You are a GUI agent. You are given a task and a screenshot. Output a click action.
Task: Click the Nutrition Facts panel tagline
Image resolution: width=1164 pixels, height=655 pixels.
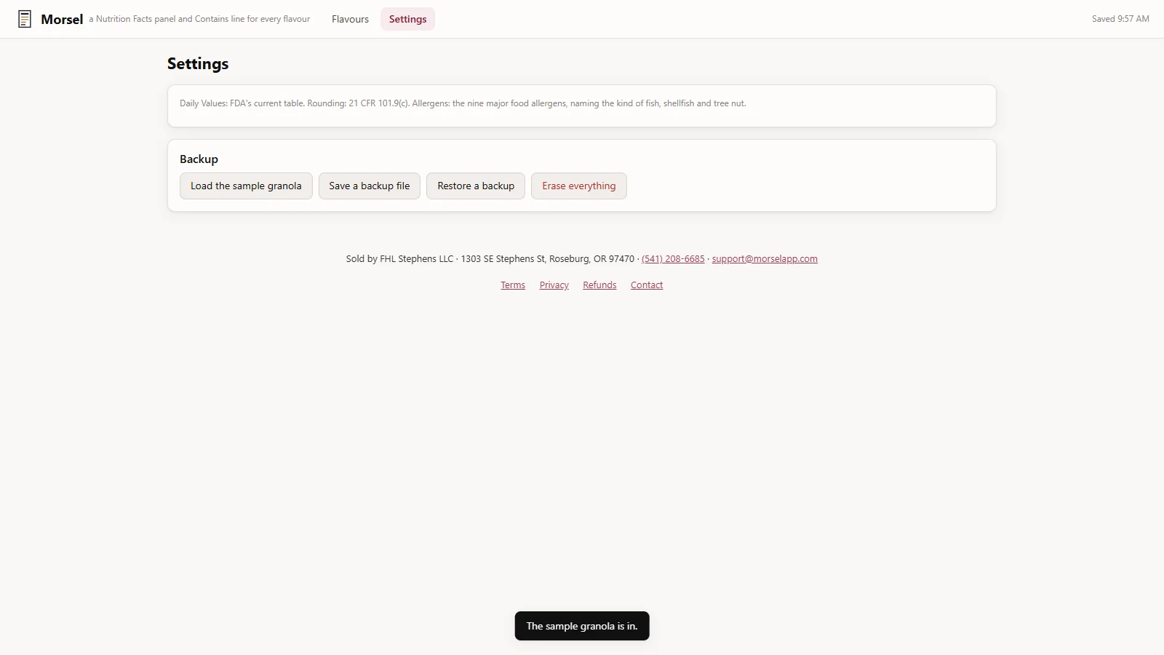point(199,19)
